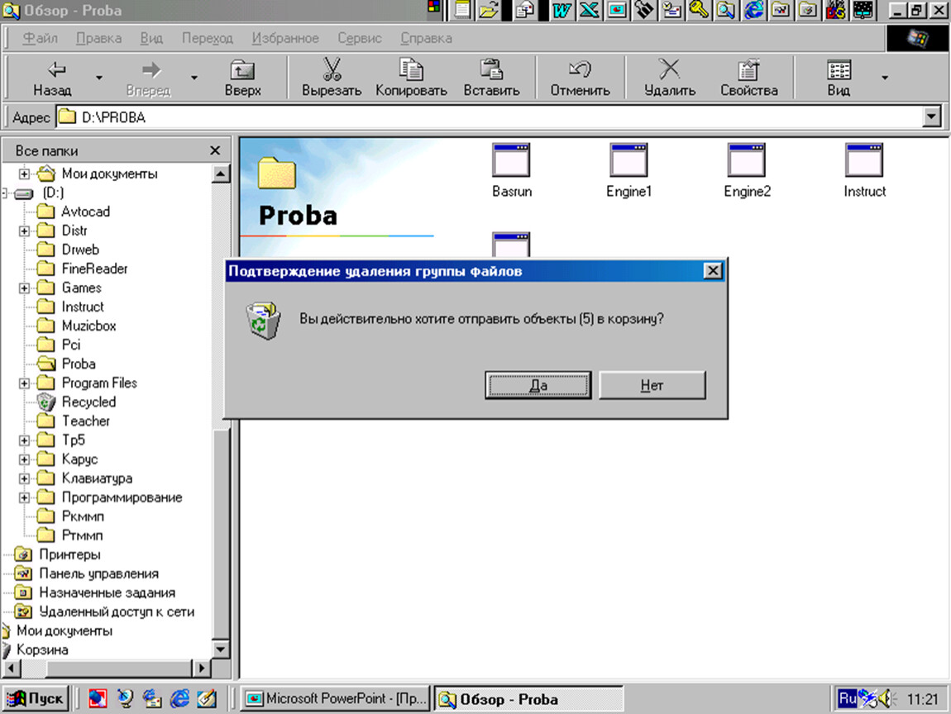Open the Сервис menu
The height and width of the screenshot is (714, 951).
point(360,38)
